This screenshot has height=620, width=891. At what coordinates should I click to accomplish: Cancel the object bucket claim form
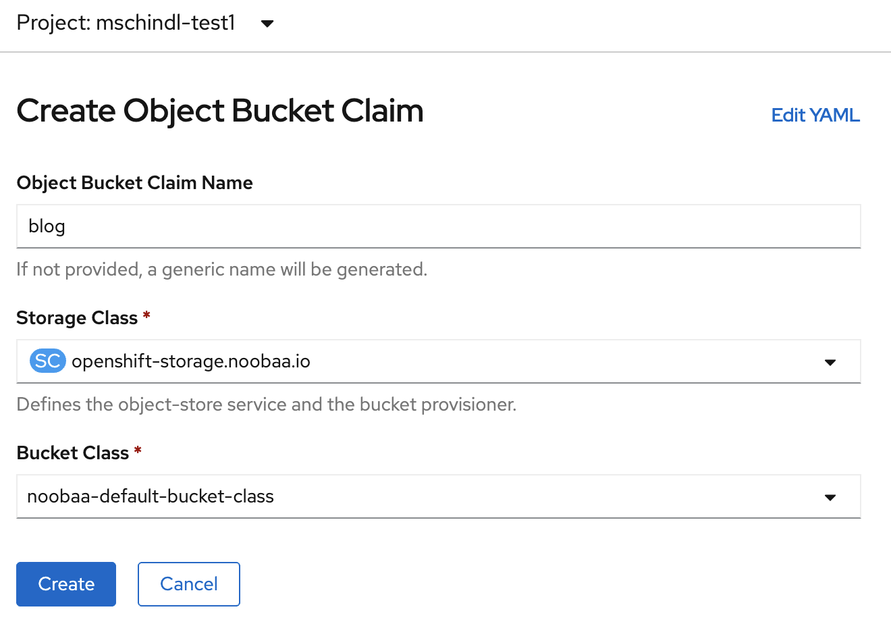(189, 584)
